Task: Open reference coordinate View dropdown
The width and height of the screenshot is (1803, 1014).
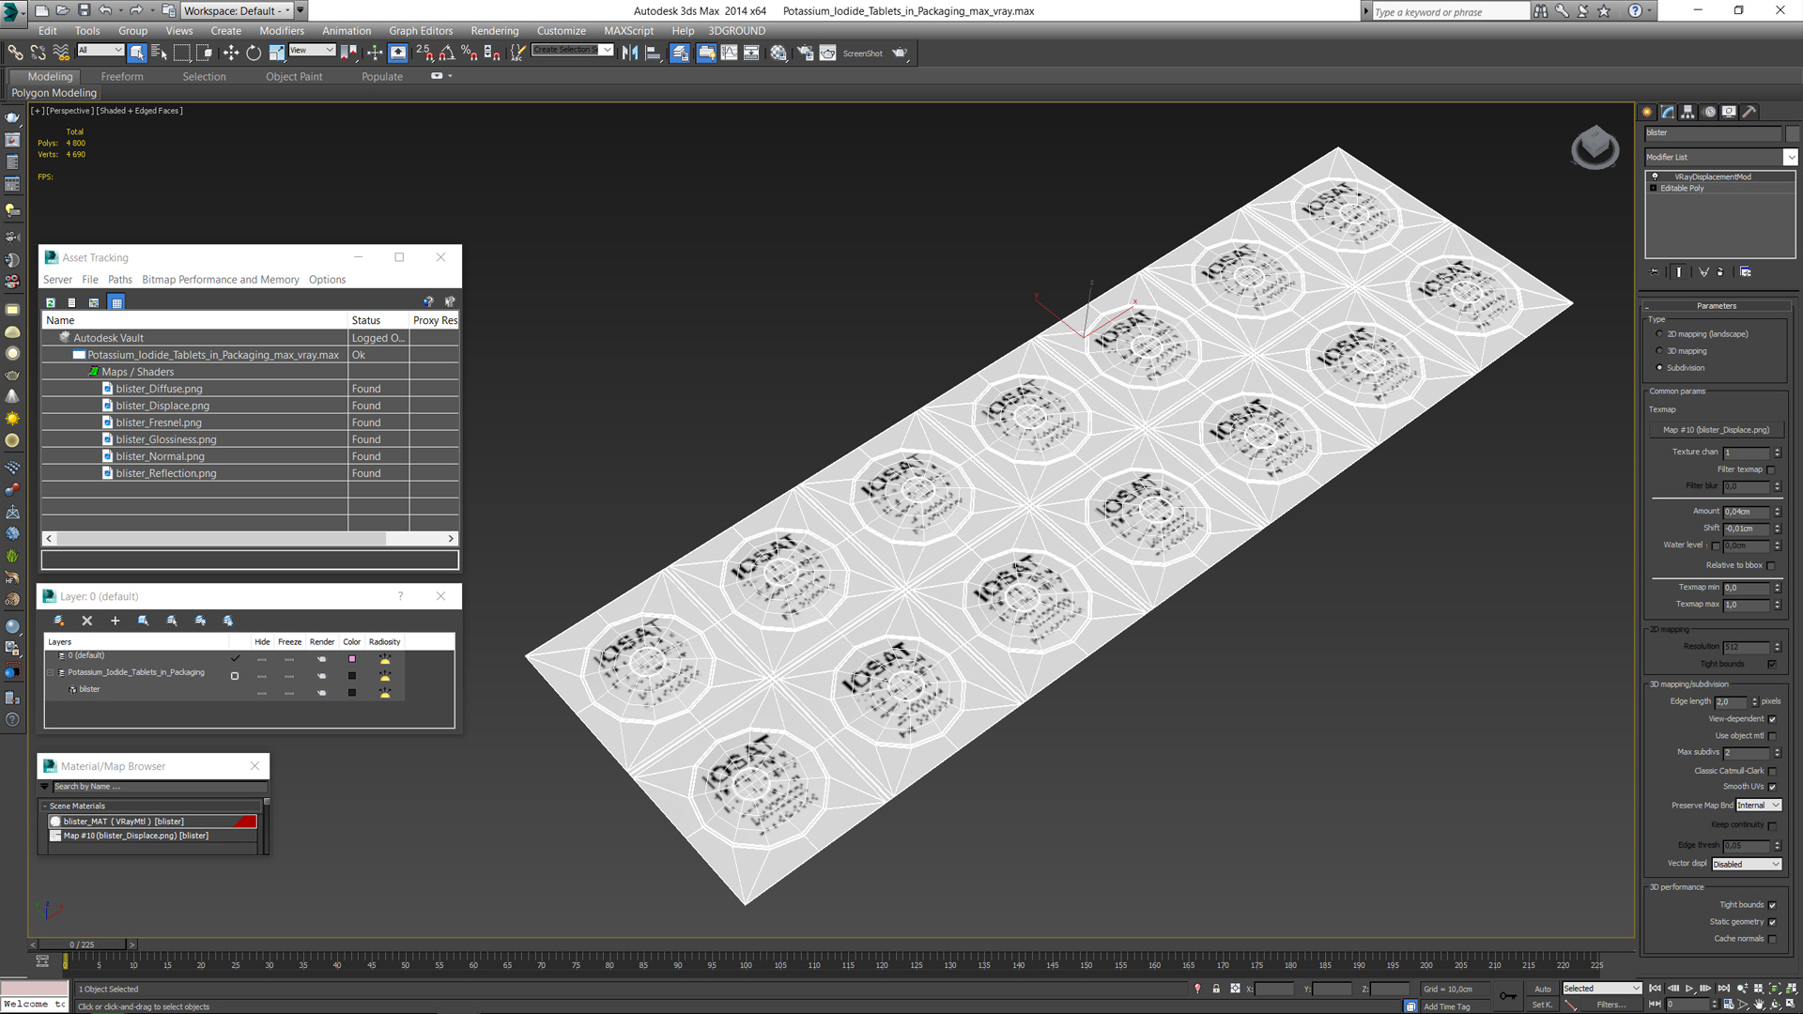Action: 312,50
